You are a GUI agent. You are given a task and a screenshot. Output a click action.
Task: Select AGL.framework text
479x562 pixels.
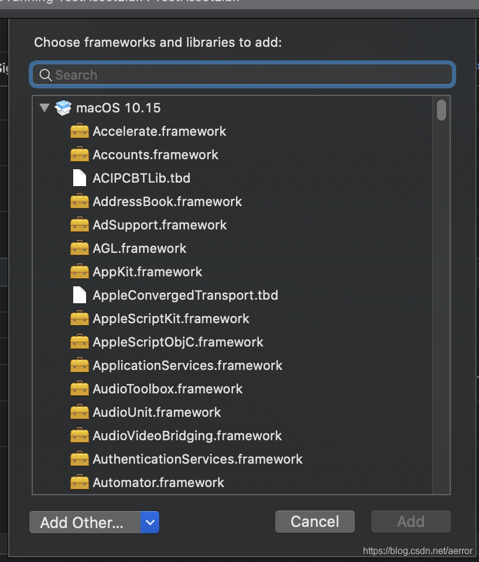[x=139, y=248]
